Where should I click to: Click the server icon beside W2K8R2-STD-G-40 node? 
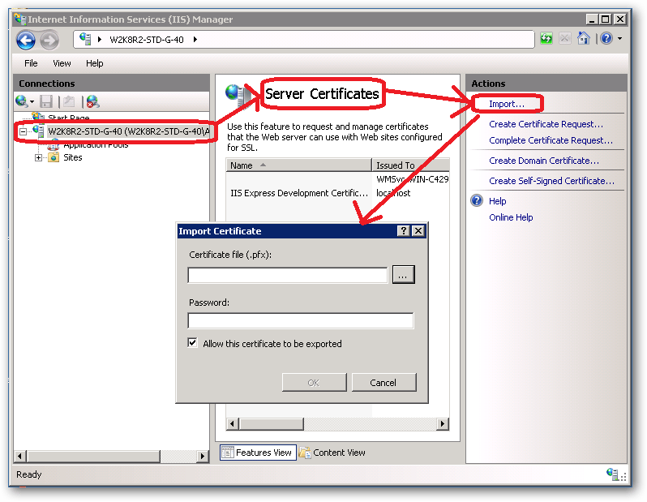[x=39, y=131]
